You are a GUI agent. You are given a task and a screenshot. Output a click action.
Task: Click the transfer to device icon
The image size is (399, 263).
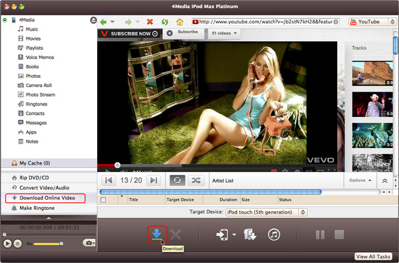click(222, 234)
